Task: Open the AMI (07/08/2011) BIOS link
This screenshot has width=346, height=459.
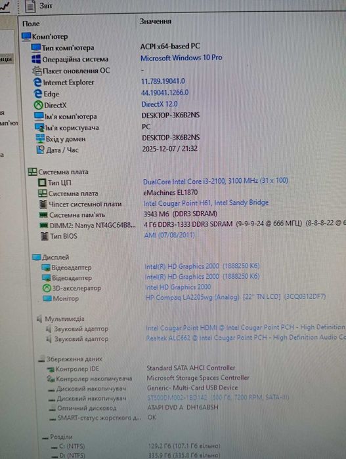Action: pyautogui.click(x=169, y=235)
